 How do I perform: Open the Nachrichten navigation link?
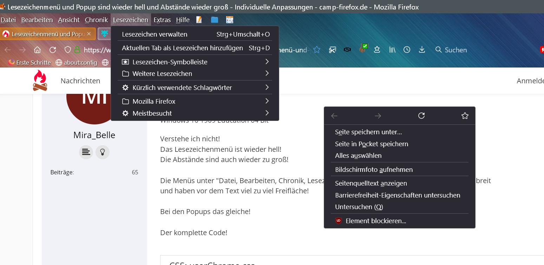click(80, 81)
